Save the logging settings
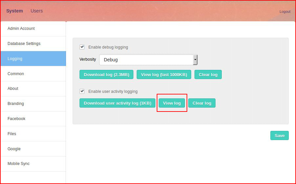The height and width of the screenshot is (184, 296). (x=279, y=135)
